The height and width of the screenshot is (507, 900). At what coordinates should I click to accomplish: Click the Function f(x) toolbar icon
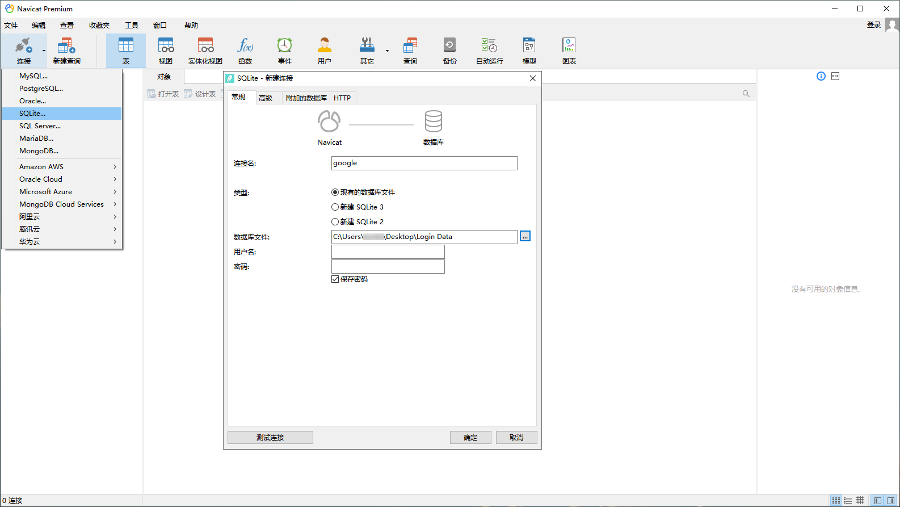[245, 51]
